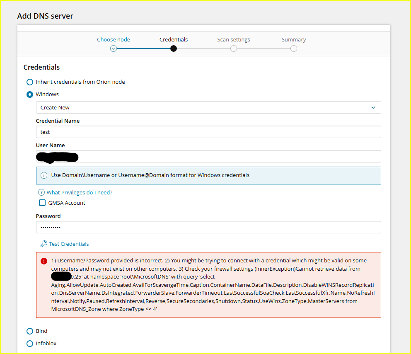The height and width of the screenshot is (354, 411).
Task: Focus the Credential Name field
Action: 208,132
